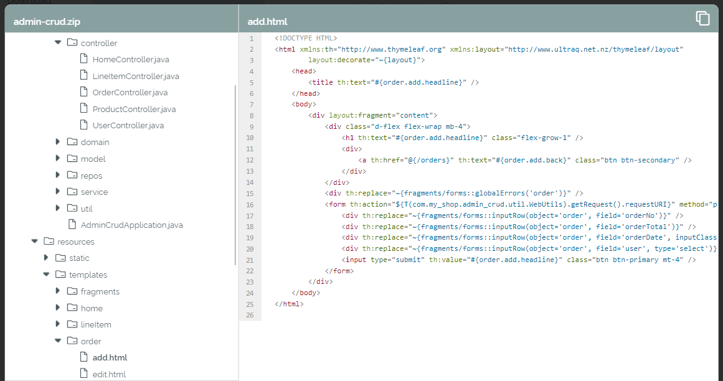
Task: Click the domain folder icon
Action: point(72,141)
